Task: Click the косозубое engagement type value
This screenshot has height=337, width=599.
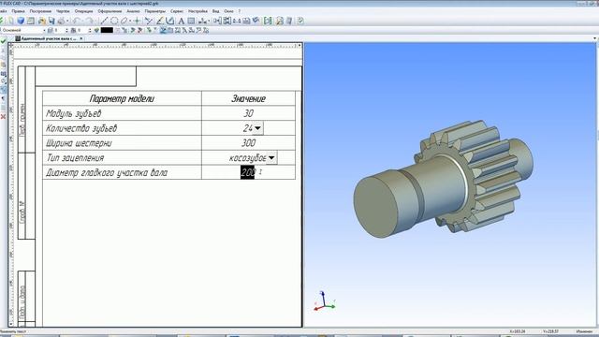Action: [247, 158]
